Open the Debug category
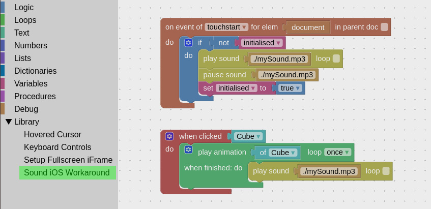This screenshot has width=431, height=209. 26,109
